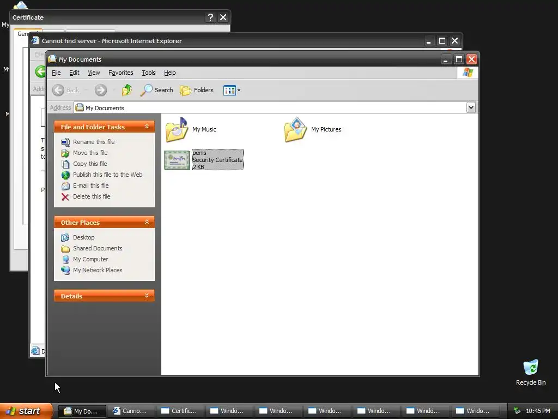The width and height of the screenshot is (558, 419).
Task: Click the red X Delete icon
Action: [x=65, y=197]
